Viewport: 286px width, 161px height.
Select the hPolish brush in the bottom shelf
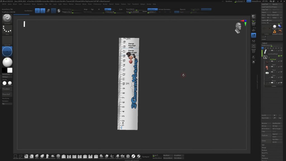pos(101,156)
